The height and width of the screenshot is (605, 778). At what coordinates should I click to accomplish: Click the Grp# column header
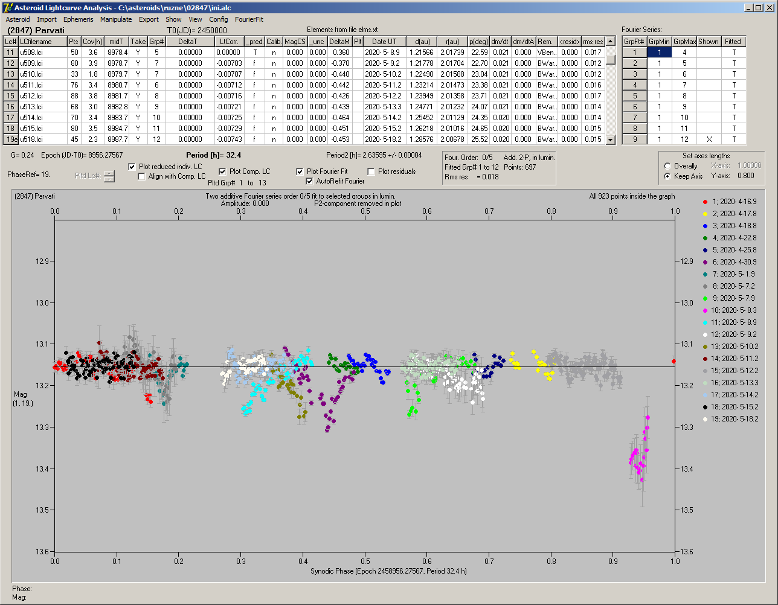tap(156, 42)
